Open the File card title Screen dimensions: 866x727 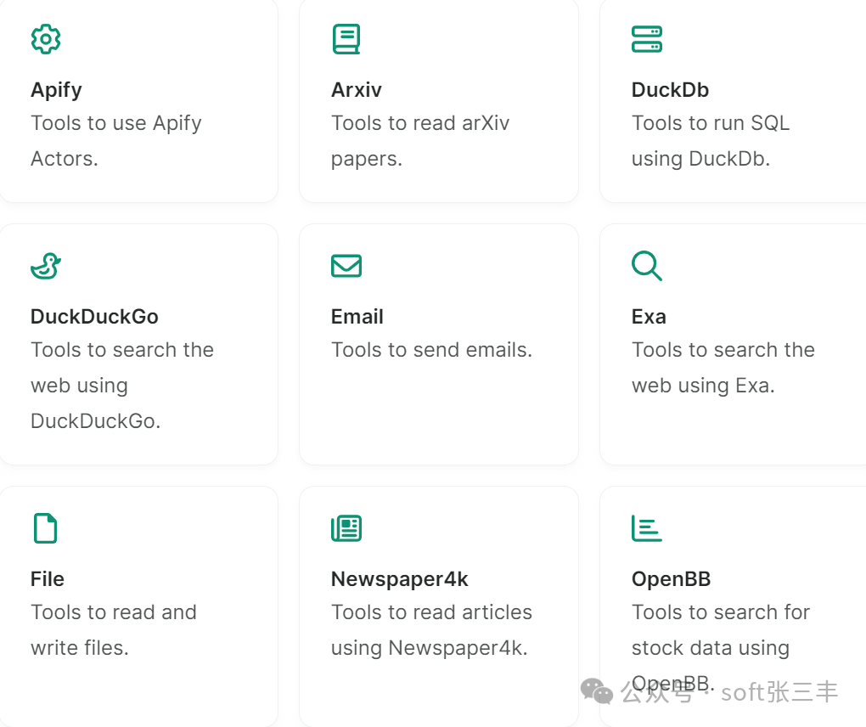pos(48,579)
